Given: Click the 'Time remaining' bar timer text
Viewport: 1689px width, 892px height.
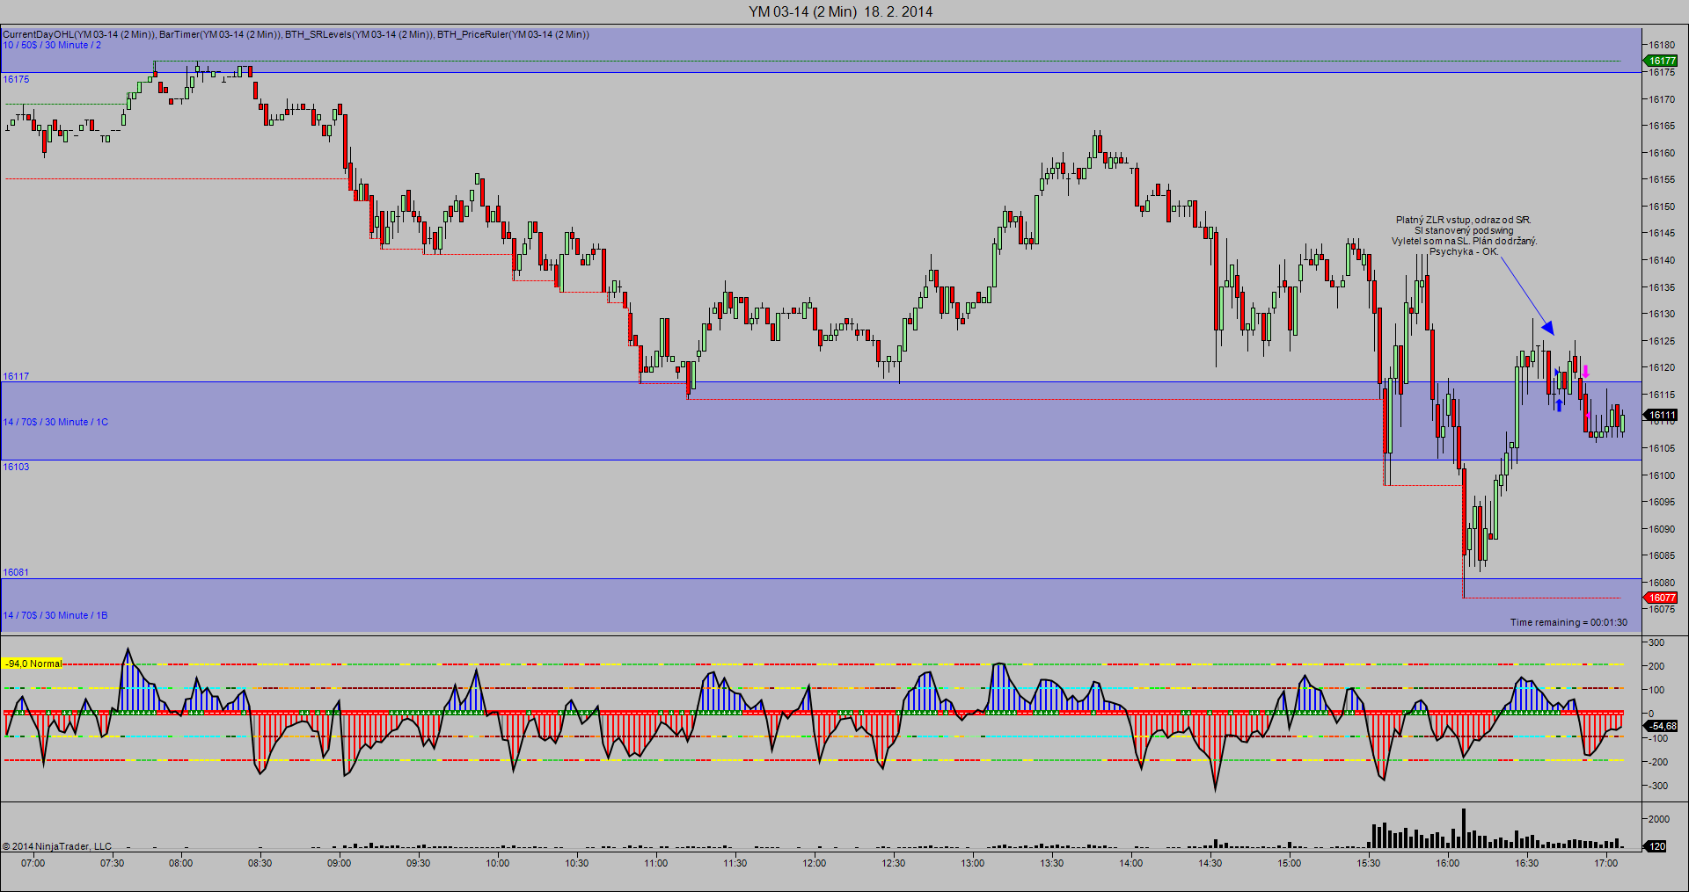Looking at the screenshot, I should [1568, 622].
